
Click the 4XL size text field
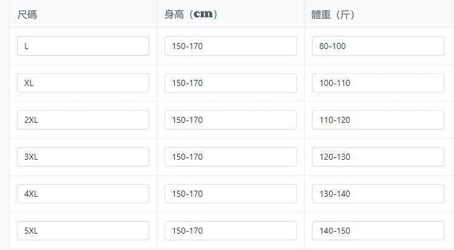pyautogui.click(x=83, y=194)
